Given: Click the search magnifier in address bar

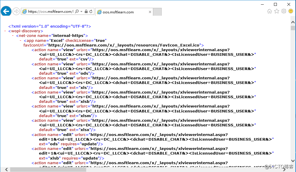Looking at the screenshot, I should point(77,12).
